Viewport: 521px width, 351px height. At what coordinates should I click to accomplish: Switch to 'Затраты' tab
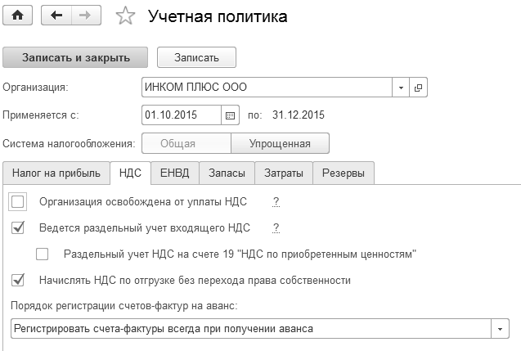(x=284, y=173)
